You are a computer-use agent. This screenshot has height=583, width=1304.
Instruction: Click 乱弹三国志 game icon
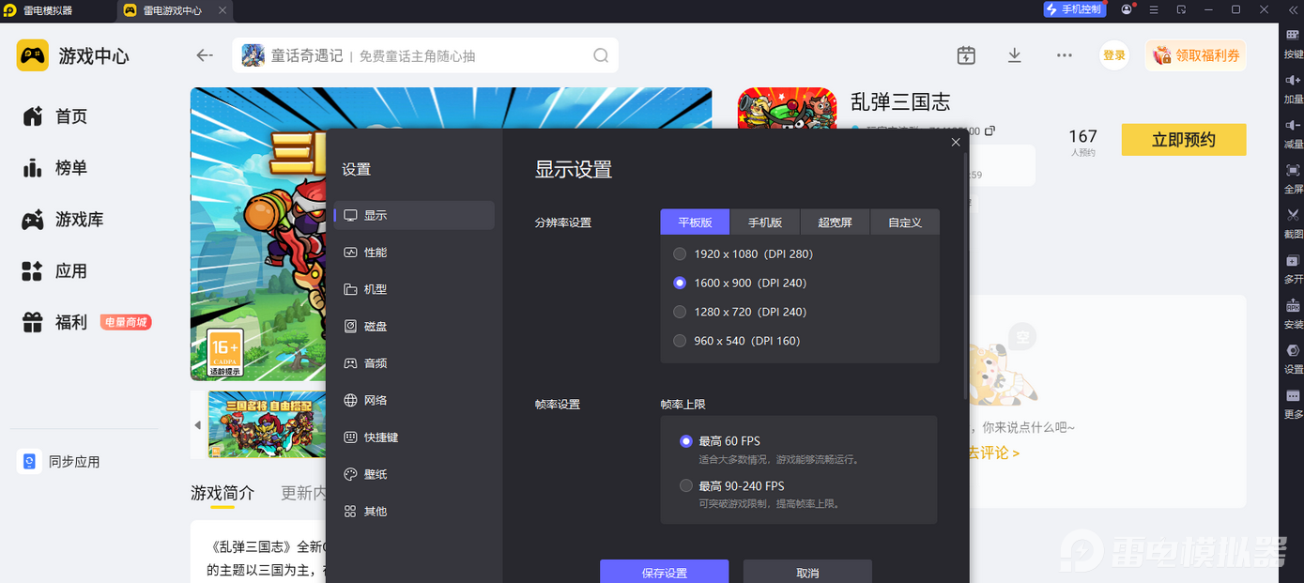pyautogui.click(x=787, y=108)
